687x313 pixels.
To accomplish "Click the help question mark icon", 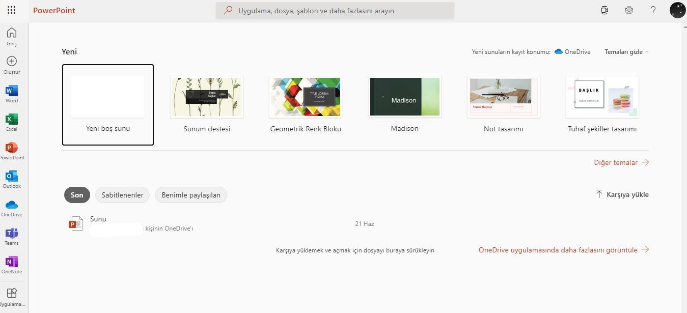I will 653,10.
